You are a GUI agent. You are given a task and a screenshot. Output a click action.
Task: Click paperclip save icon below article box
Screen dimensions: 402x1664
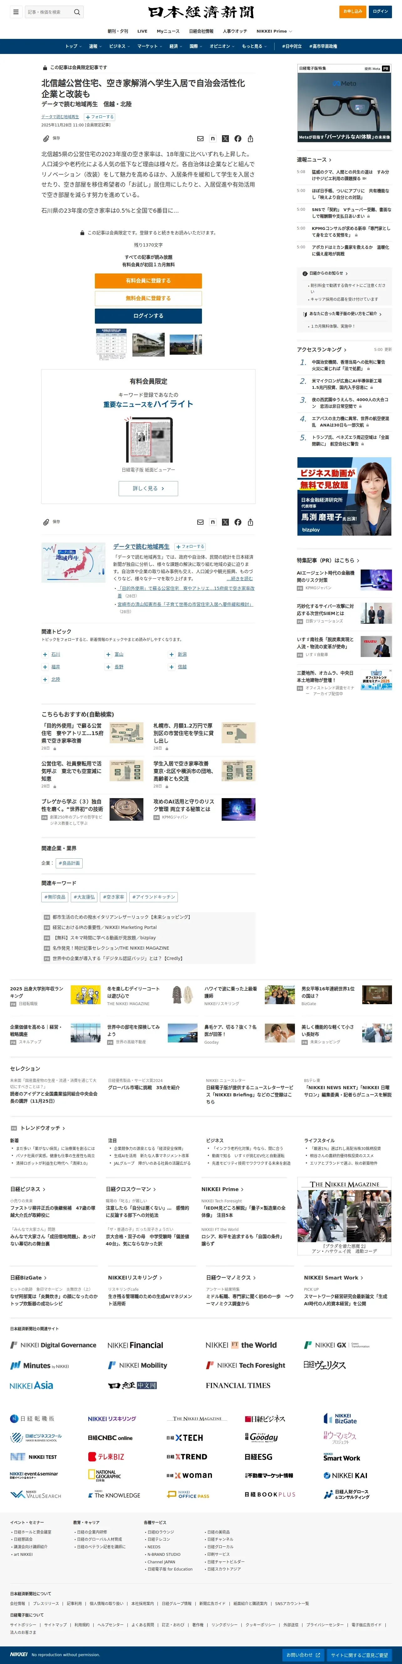click(x=46, y=522)
